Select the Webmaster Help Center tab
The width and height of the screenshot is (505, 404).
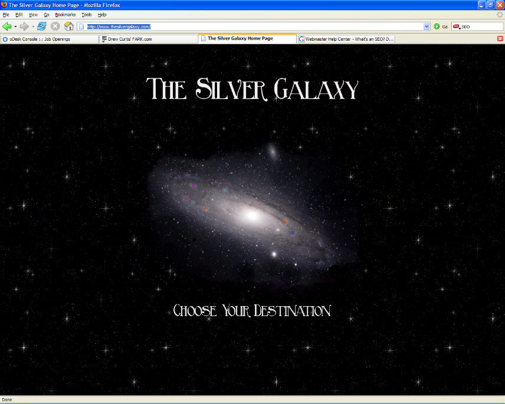tap(346, 39)
